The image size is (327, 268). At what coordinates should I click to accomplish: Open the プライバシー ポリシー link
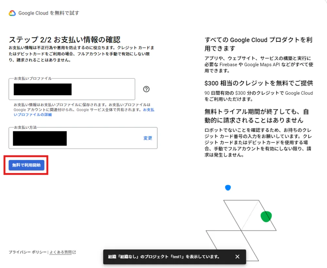(x=27, y=252)
